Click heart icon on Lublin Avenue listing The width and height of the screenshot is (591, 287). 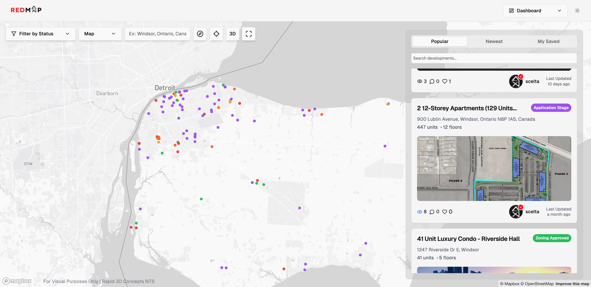click(x=444, y=212)
